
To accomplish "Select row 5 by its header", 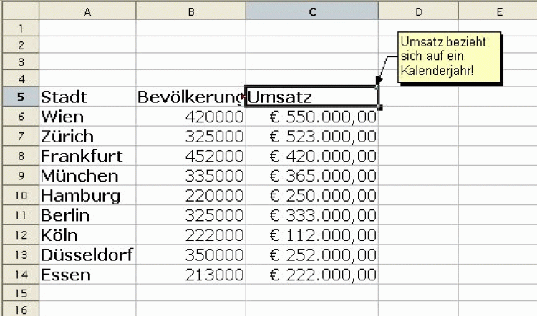I will (19, 97).
